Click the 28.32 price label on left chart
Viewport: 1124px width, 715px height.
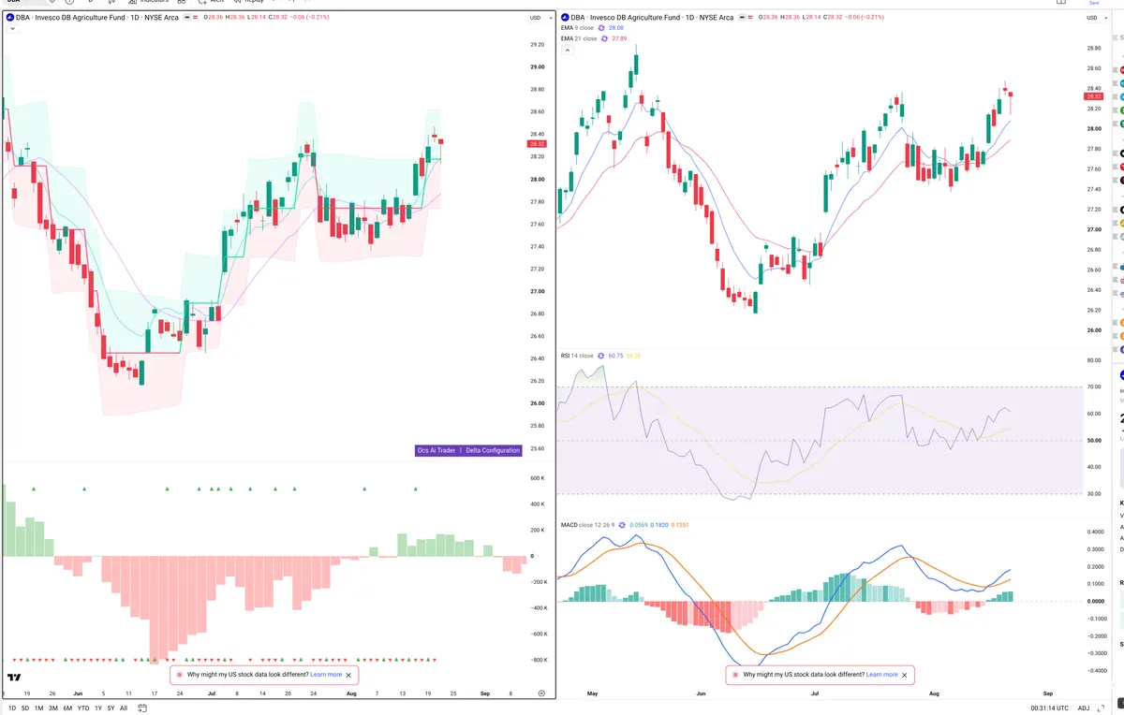point(538,145)
